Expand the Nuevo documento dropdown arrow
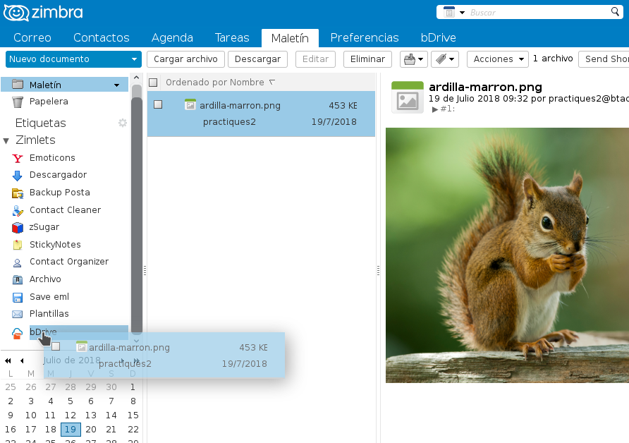Screen dimensions: 629x443 click(135, 59)
